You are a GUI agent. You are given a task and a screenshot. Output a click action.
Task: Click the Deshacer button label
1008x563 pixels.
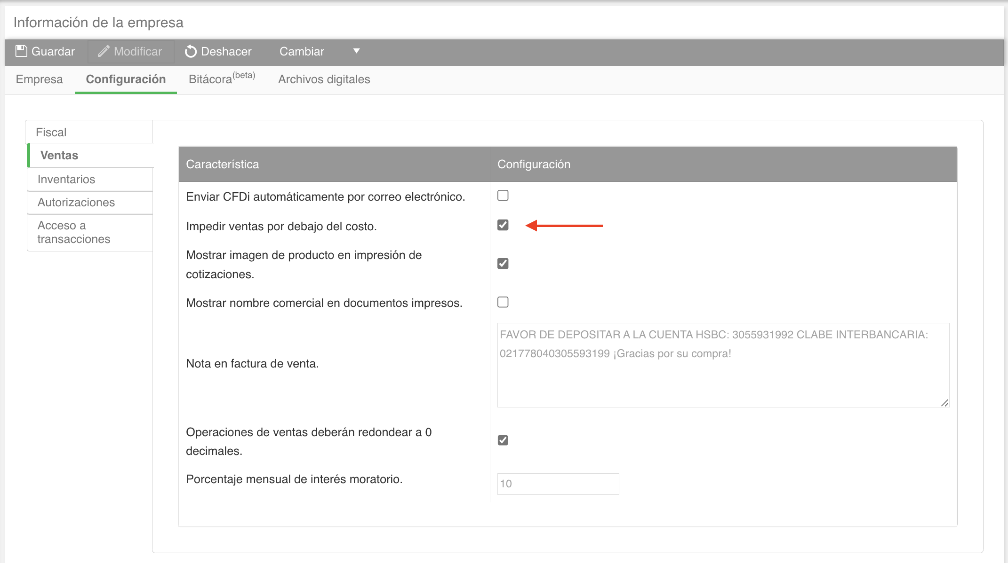click(x=226, y=51)
